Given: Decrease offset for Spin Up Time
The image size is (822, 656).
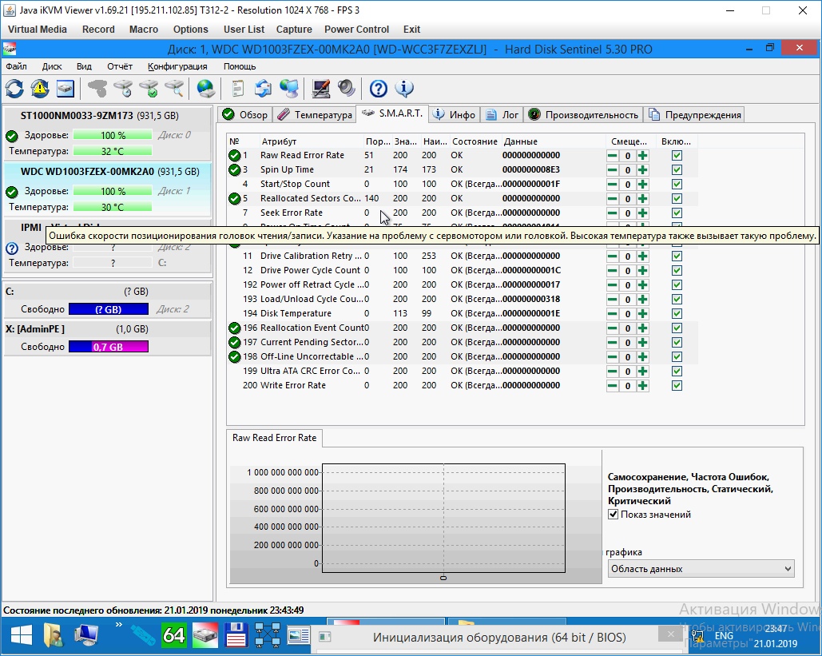Looking at the screenshot, I should pyautogui.click(x=612, y=170).
